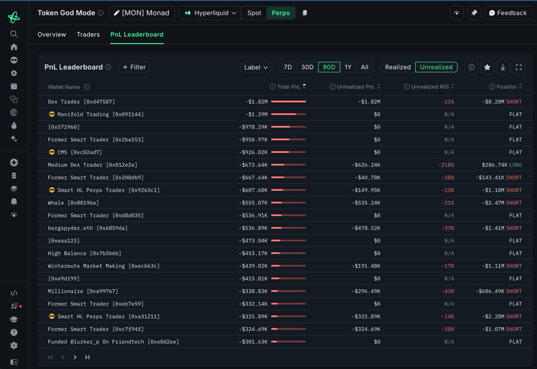The image size is (537, 369).
Task: Click the info icon left of star button
Action: (472, 67)
